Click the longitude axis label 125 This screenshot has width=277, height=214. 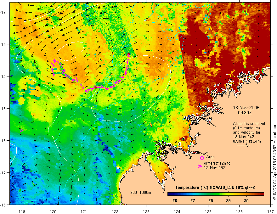click(208, 211)
